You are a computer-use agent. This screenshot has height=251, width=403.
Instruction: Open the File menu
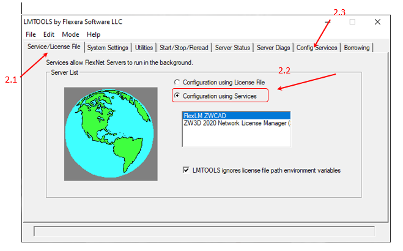31,34
